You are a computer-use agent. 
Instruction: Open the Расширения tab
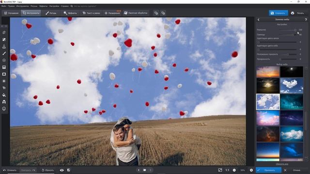click(x=112, y=13)
